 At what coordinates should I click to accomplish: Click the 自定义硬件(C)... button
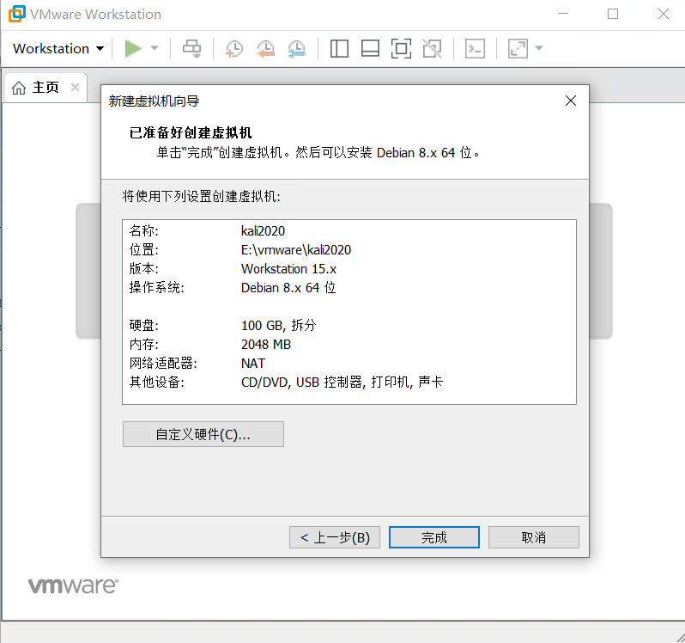203,434
